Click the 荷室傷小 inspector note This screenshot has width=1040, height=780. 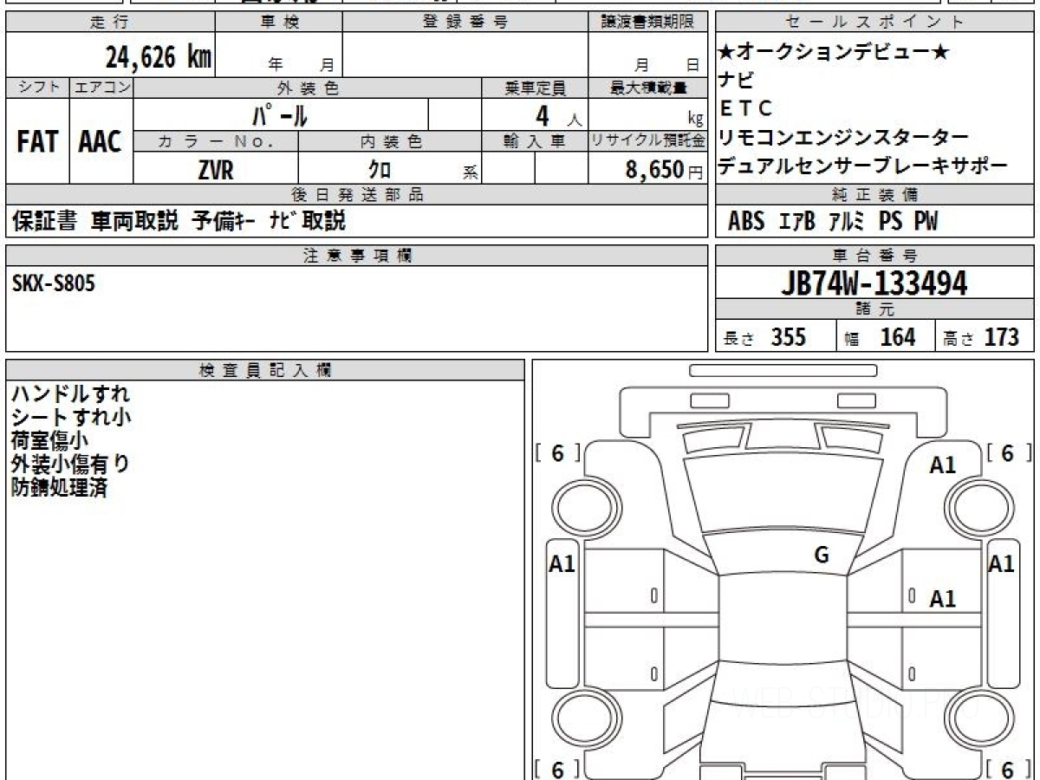[x=49, y=441]
